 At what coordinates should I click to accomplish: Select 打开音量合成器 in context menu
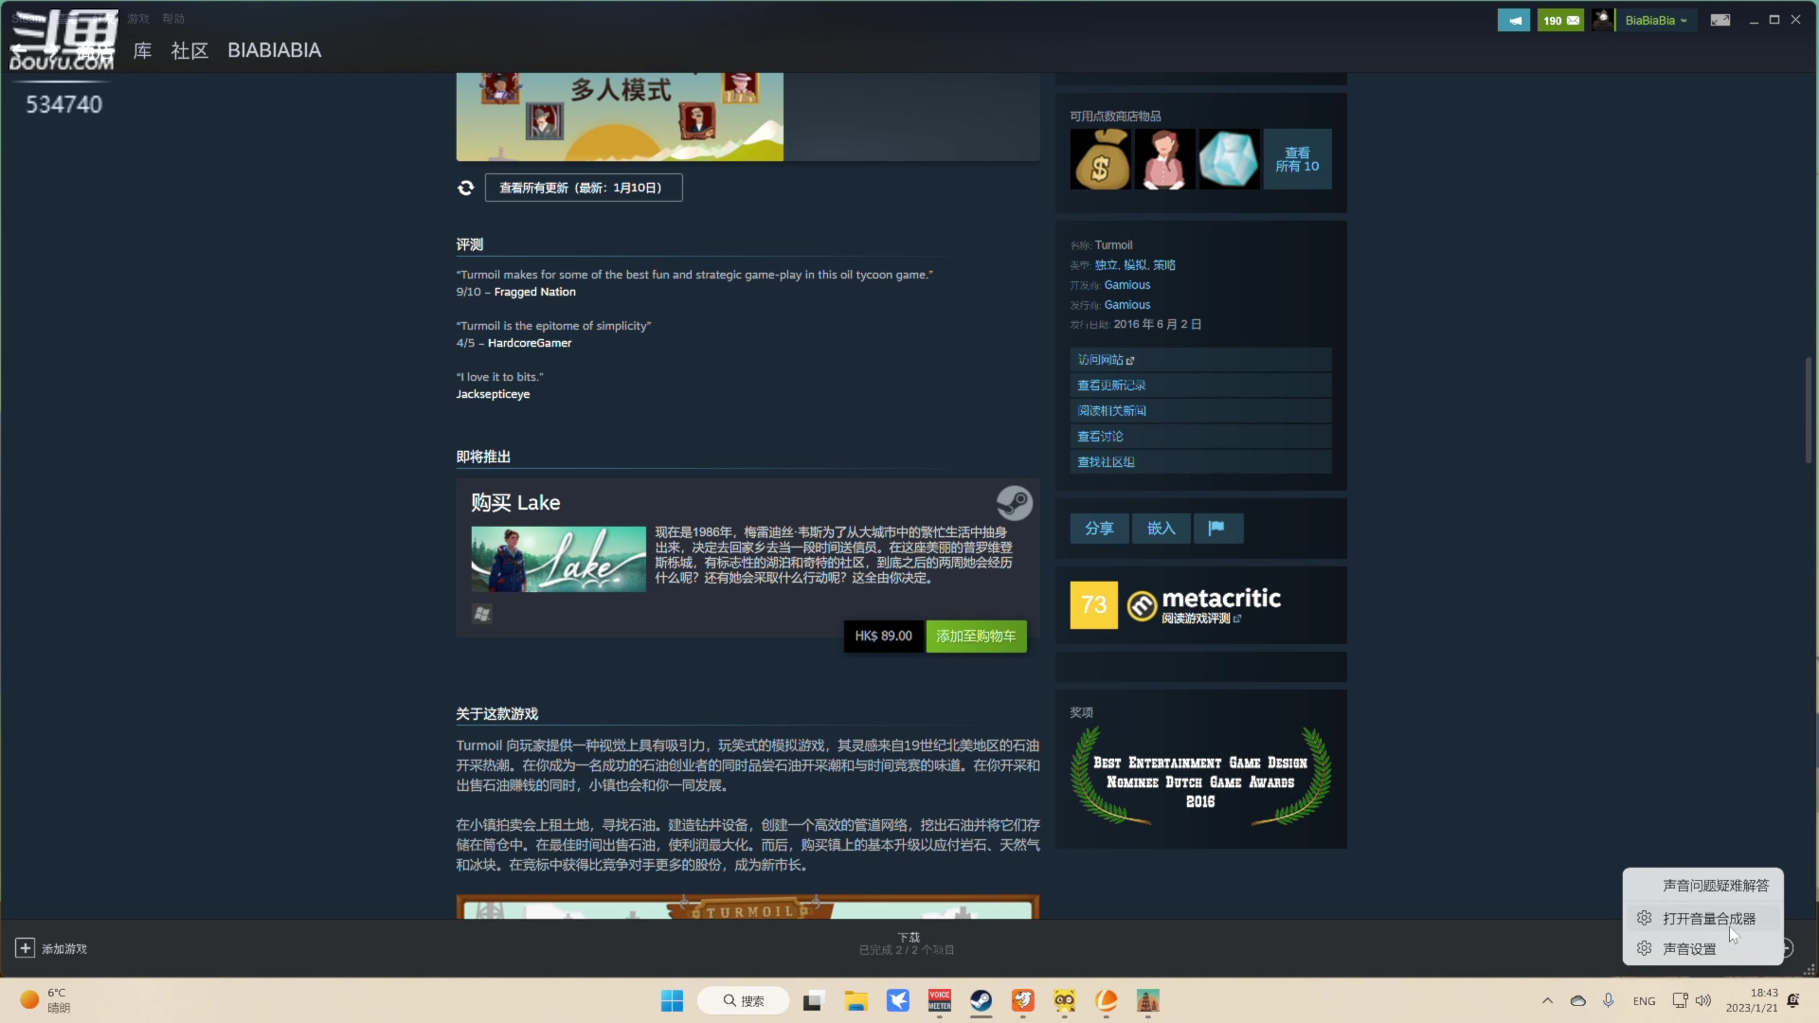1703,919
